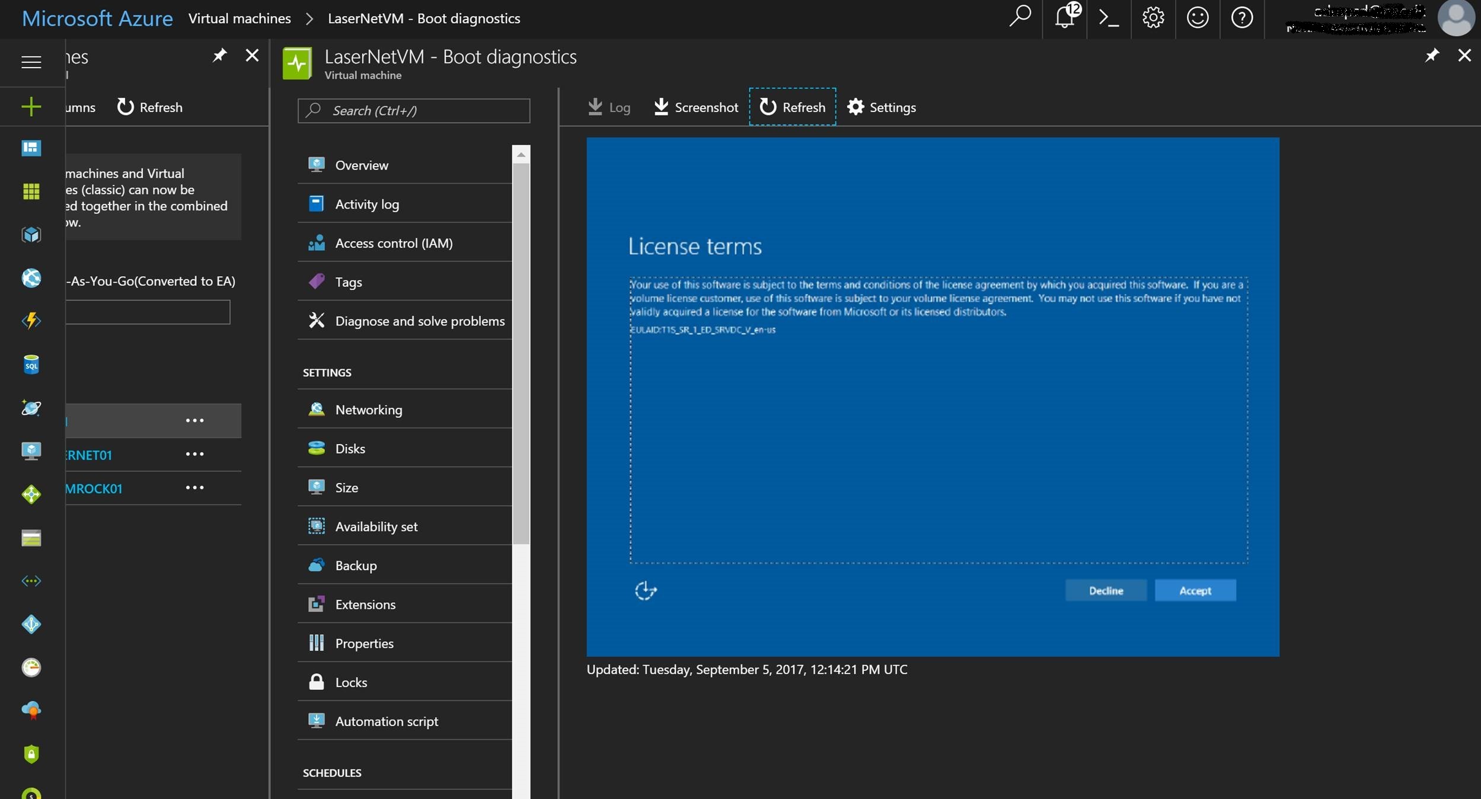Open Disks settings
The height and width of the screenshot is (799, 1481).
(x=404, y=449)
